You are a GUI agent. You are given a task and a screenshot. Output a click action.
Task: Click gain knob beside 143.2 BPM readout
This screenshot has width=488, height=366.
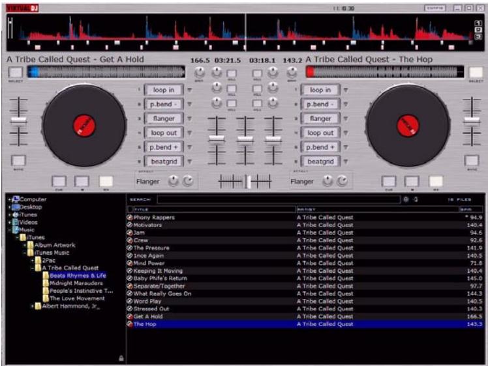pyautogui.click(x=292, y=73)
